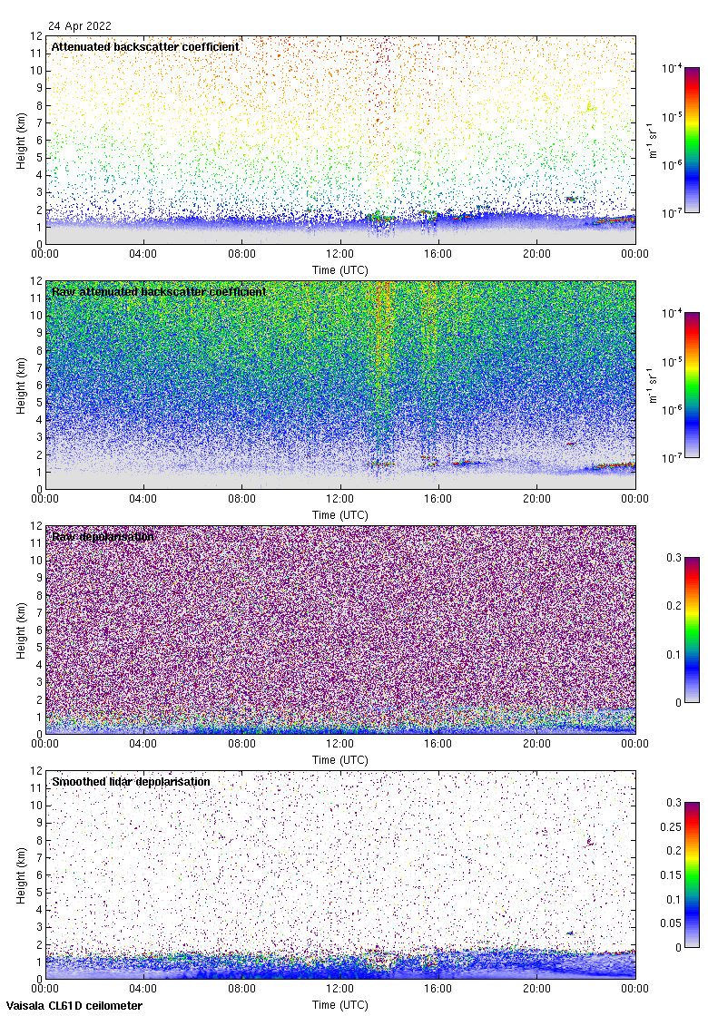This screenshot has width=708, height=1016.
Task: Click 'Time (UTC)' label under top plot
Action: pyautogui.click(x=340, y=270)
